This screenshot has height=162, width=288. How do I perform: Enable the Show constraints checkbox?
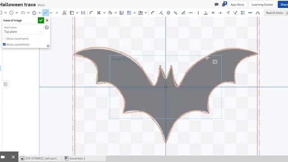tap(4, 39)
